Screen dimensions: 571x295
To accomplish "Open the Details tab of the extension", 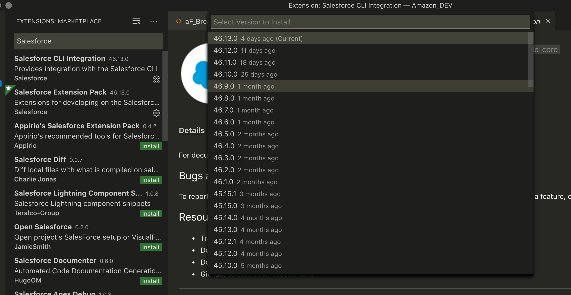I will [x=192, y=130].
